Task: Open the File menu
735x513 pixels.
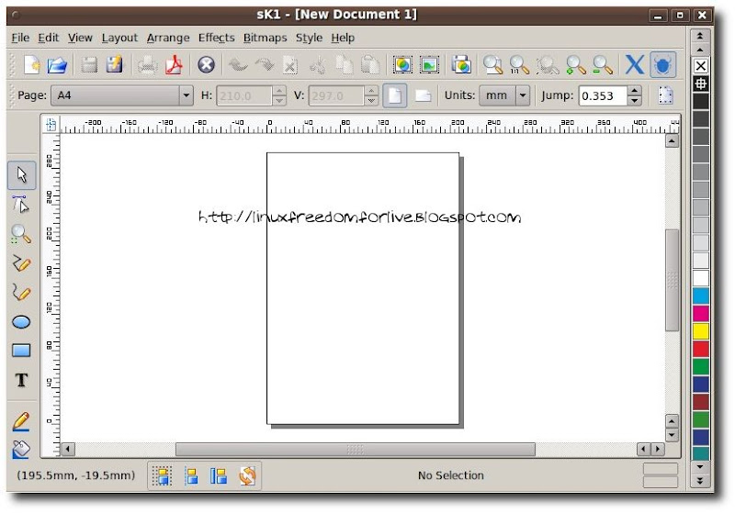Action: pos(20,38)
